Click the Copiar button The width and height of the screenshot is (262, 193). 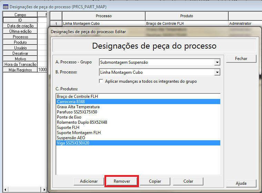tap(155, 181)
